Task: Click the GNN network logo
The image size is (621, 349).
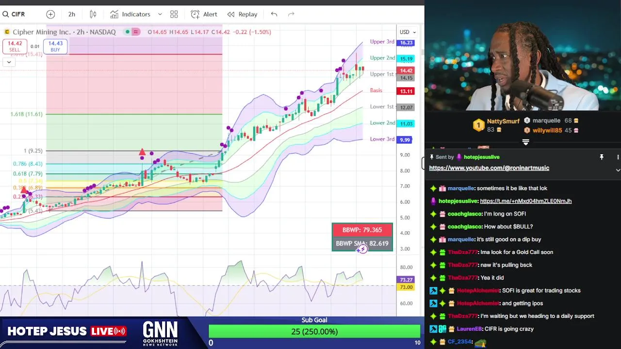Action: (x=160, y=333)
